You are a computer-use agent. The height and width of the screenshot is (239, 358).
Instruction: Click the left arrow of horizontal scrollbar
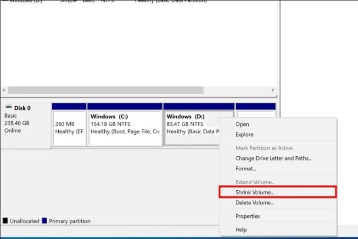(4, 91)
